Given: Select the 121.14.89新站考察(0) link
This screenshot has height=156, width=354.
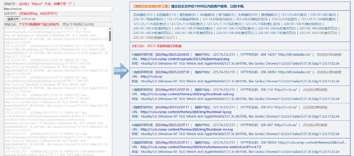Looking at the screenshot, I should pyautogui.click(x=217, y=19).
